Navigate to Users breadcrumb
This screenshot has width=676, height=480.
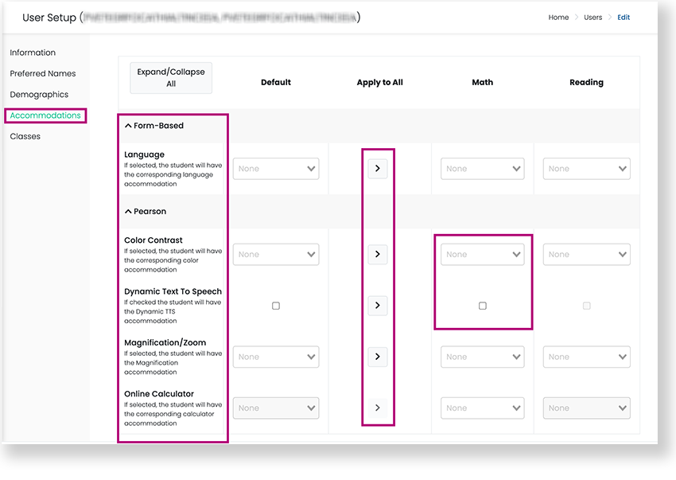click(x=592, y=18)
